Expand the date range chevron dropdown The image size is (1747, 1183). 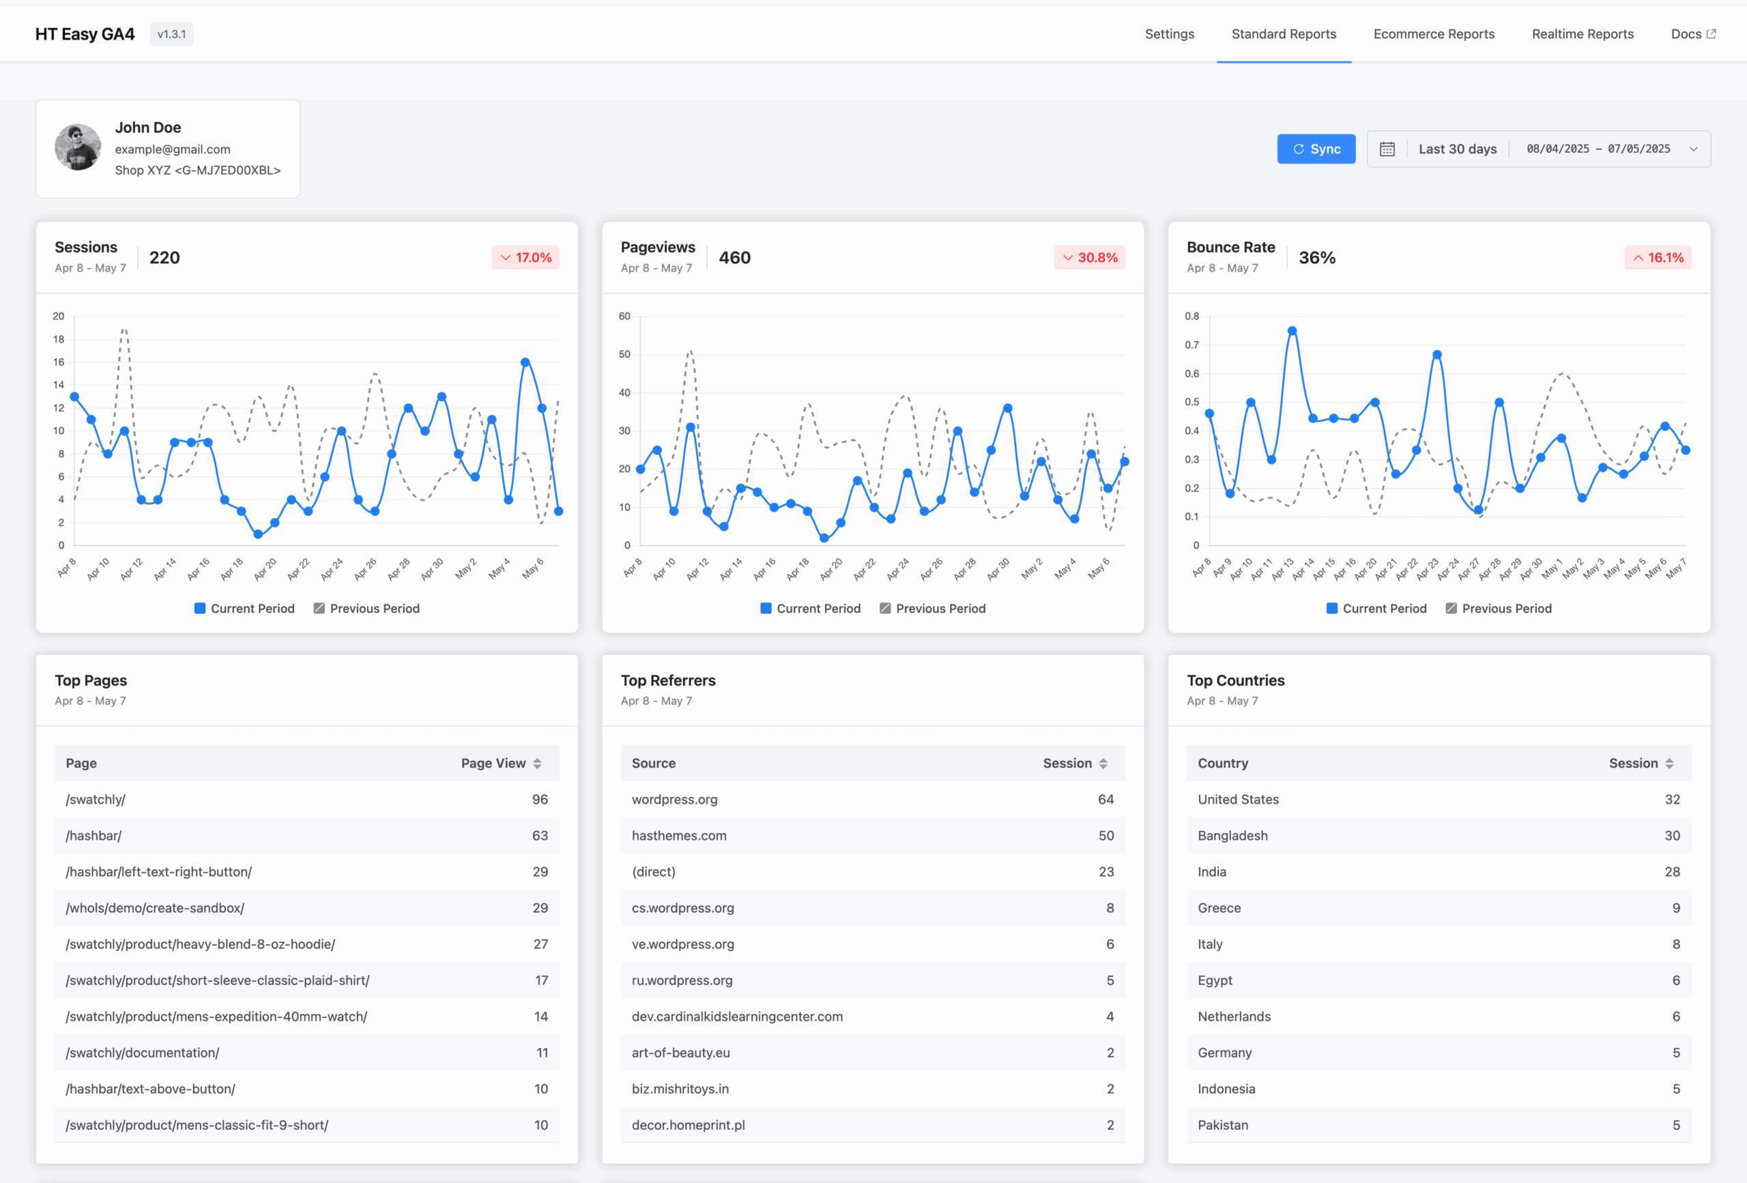pyautogui.click(x=1694, y=149)
